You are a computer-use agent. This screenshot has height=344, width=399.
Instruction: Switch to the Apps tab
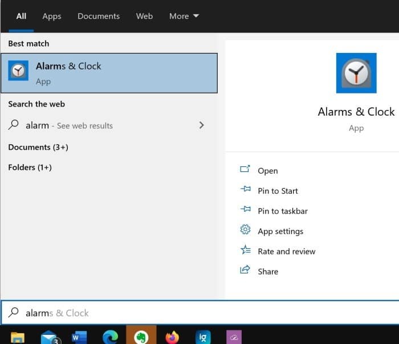tap(52, 17)
